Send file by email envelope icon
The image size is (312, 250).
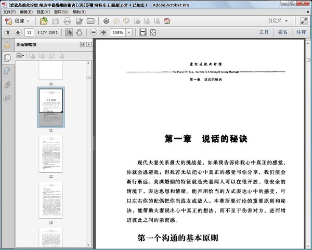(x=90, y=21)
